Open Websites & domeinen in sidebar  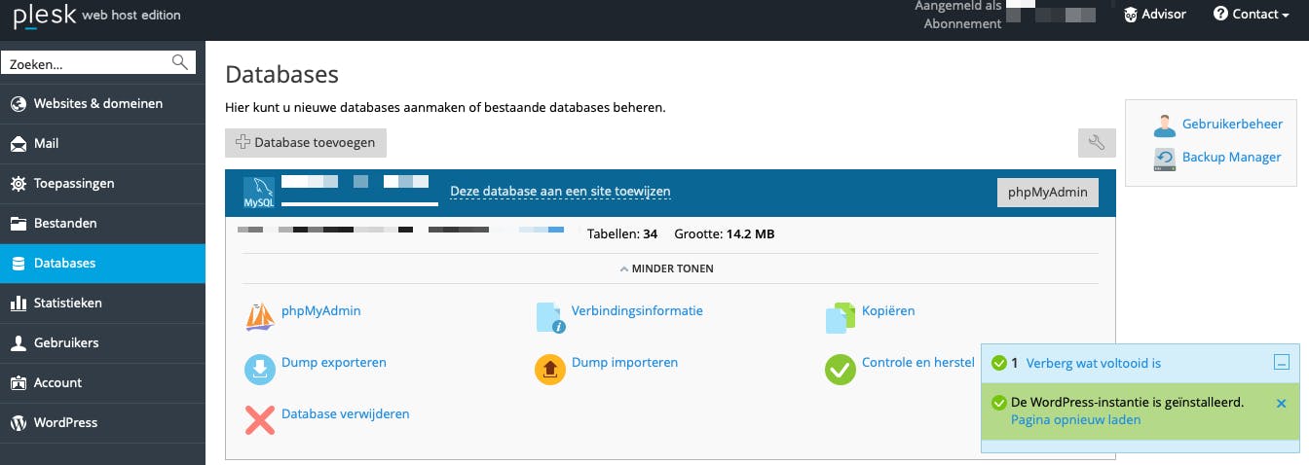pyautogui.click(x=98, y=103)
